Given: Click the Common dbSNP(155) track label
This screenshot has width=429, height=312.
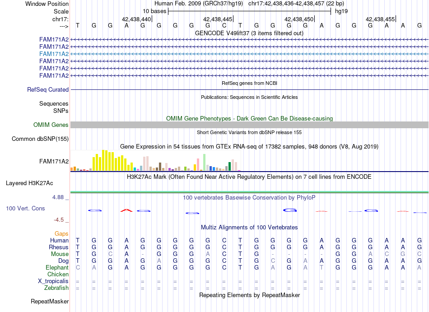Looking at the screenshot, I should tap(40, 139).
